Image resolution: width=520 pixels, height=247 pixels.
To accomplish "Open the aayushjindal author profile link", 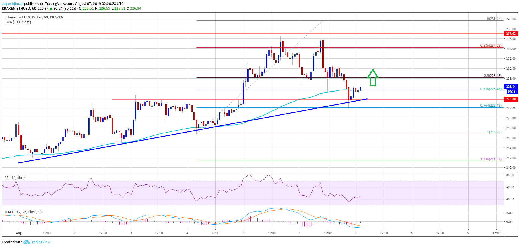I will 13,3.
